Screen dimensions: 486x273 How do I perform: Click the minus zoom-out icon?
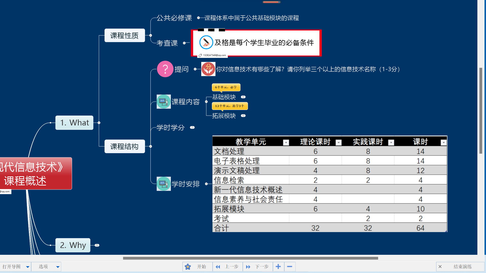point(290,267)
